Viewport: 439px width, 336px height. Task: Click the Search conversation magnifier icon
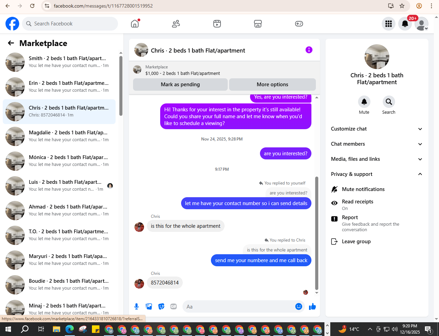(x=389, y=102)
